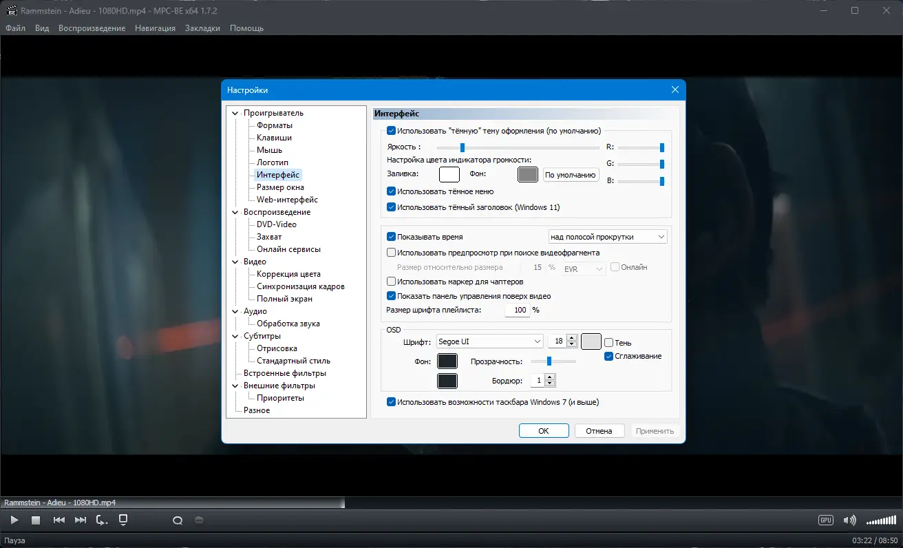Select Форматы in the settings tree
The width and height of the screenshot is (903, 548).
tap(275, 125)
